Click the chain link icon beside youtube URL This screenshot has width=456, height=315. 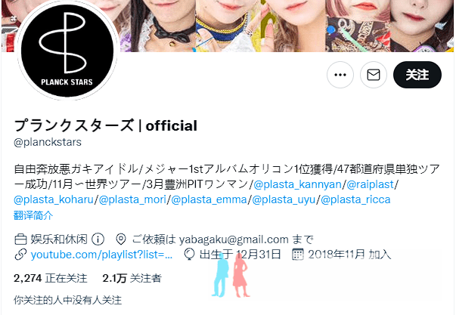pyautogui.click(x=20, y=255)
